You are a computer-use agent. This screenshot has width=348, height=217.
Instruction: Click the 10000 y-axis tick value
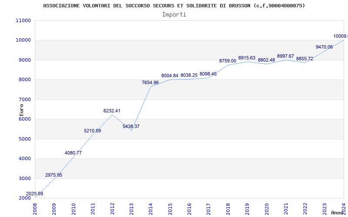(x=23, y=40)
